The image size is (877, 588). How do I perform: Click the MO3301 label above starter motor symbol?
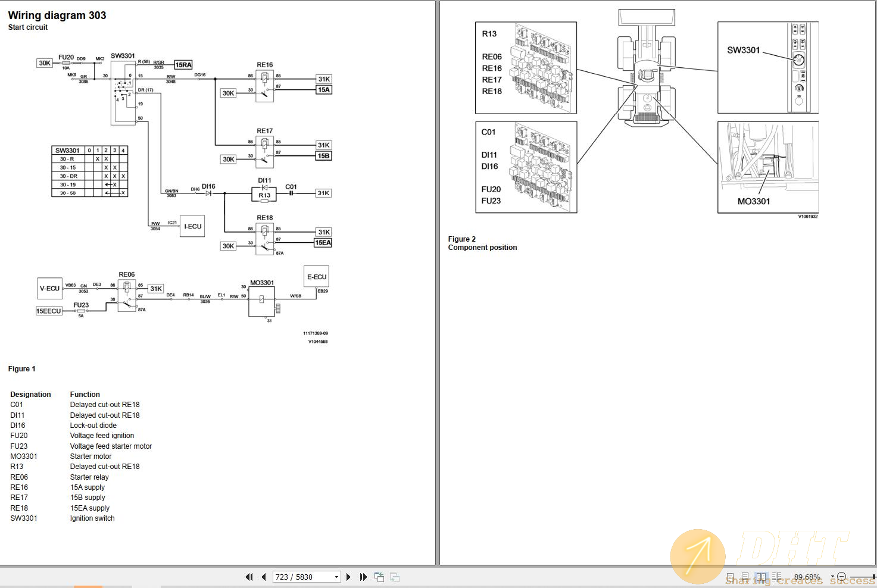pyautogui.click(x=262, y=283)
